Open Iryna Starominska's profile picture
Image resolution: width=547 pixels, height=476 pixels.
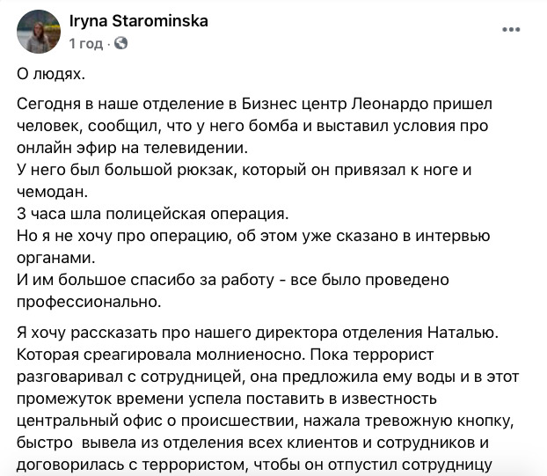tap(39, 33)
